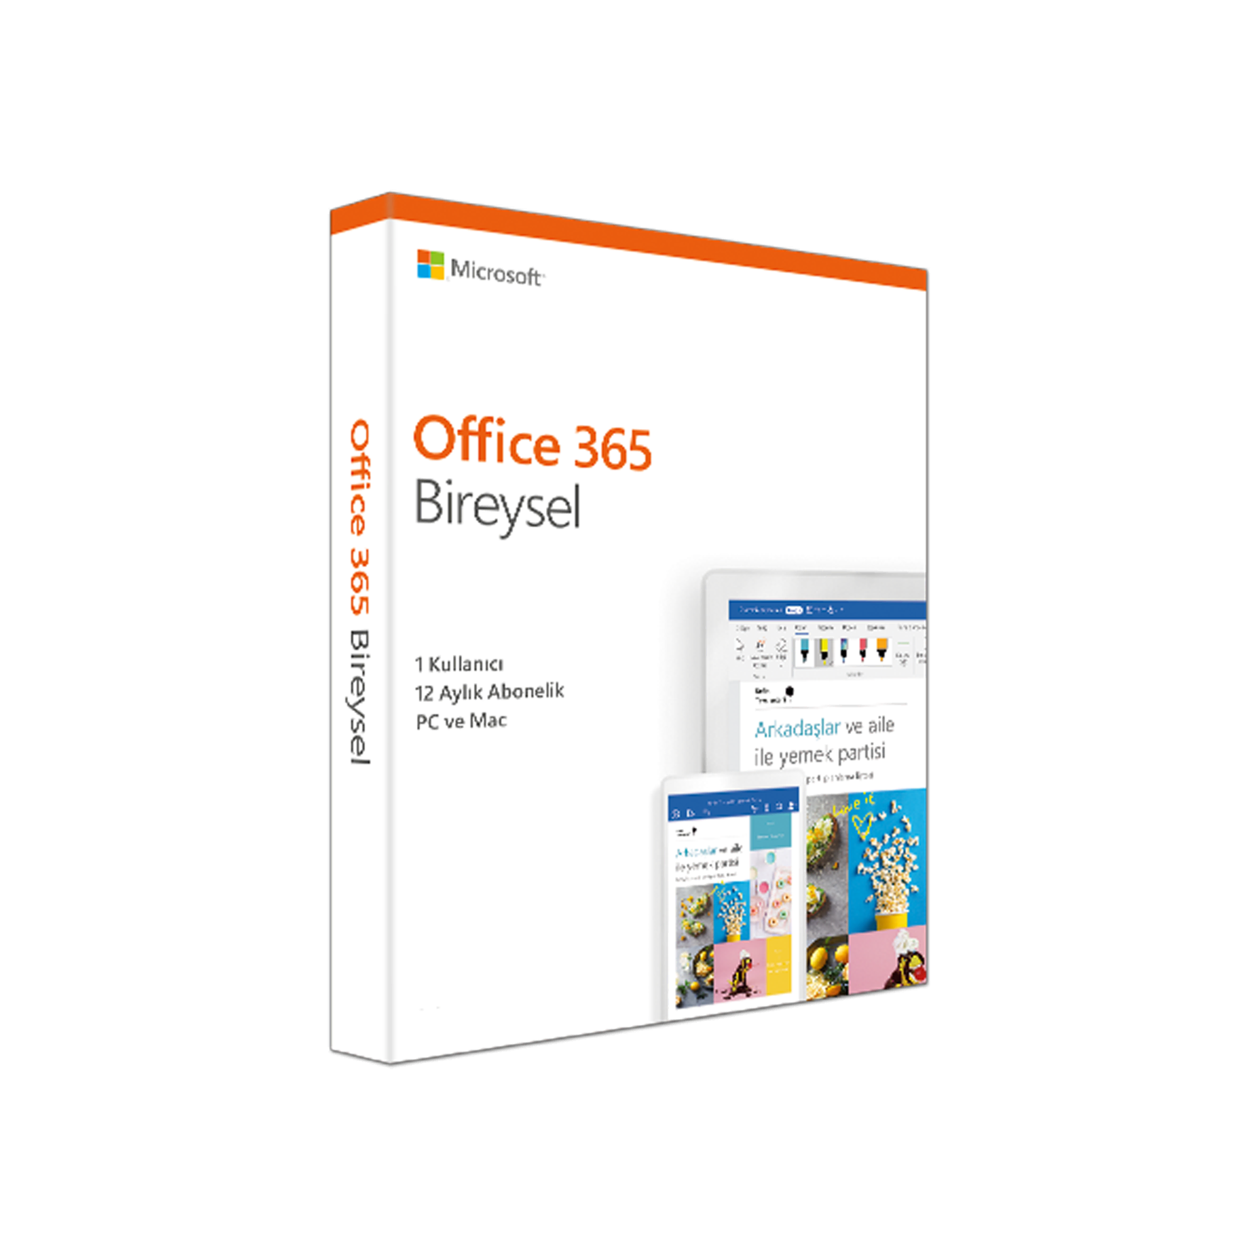Click the Office 365 Bireysel box image
Image resolution: width=1258 pixels, height=1258 pixels.
click(x=628, y=628)
